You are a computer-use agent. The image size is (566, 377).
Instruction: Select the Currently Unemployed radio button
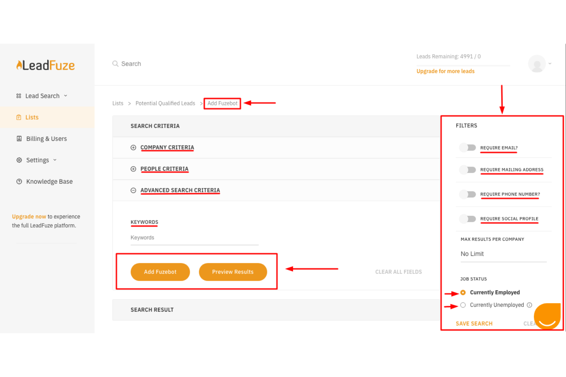(x=463, y=305)
